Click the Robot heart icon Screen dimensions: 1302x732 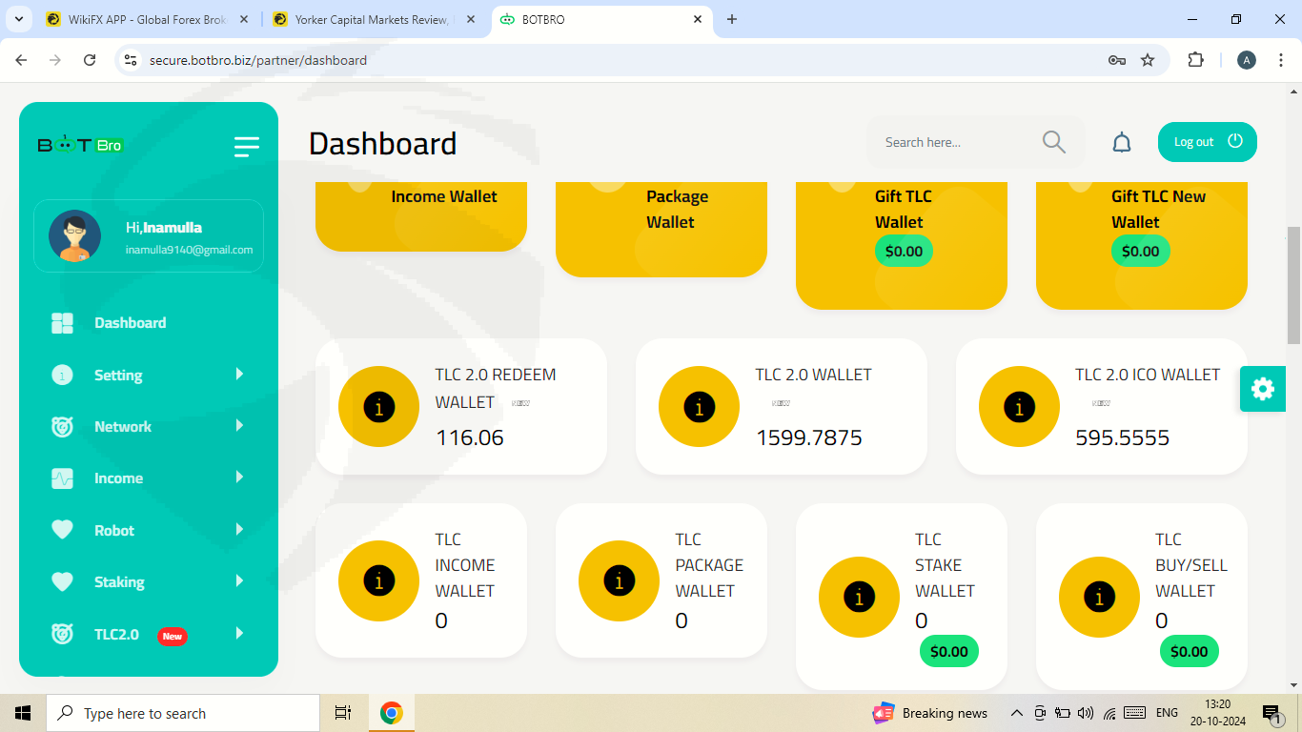(62, 530)
